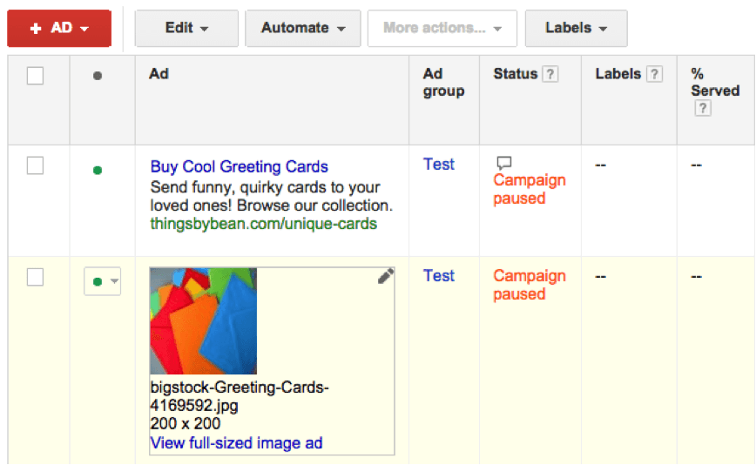Image resolution: width=756 pixels, height=465 pixels.
Task: Open the image ad status dropdown arrow
Action: coord(115,282)
